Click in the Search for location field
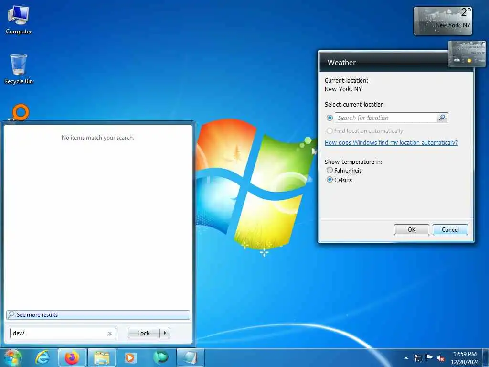Viewport: 489px width, 367px height. point(385,118)
